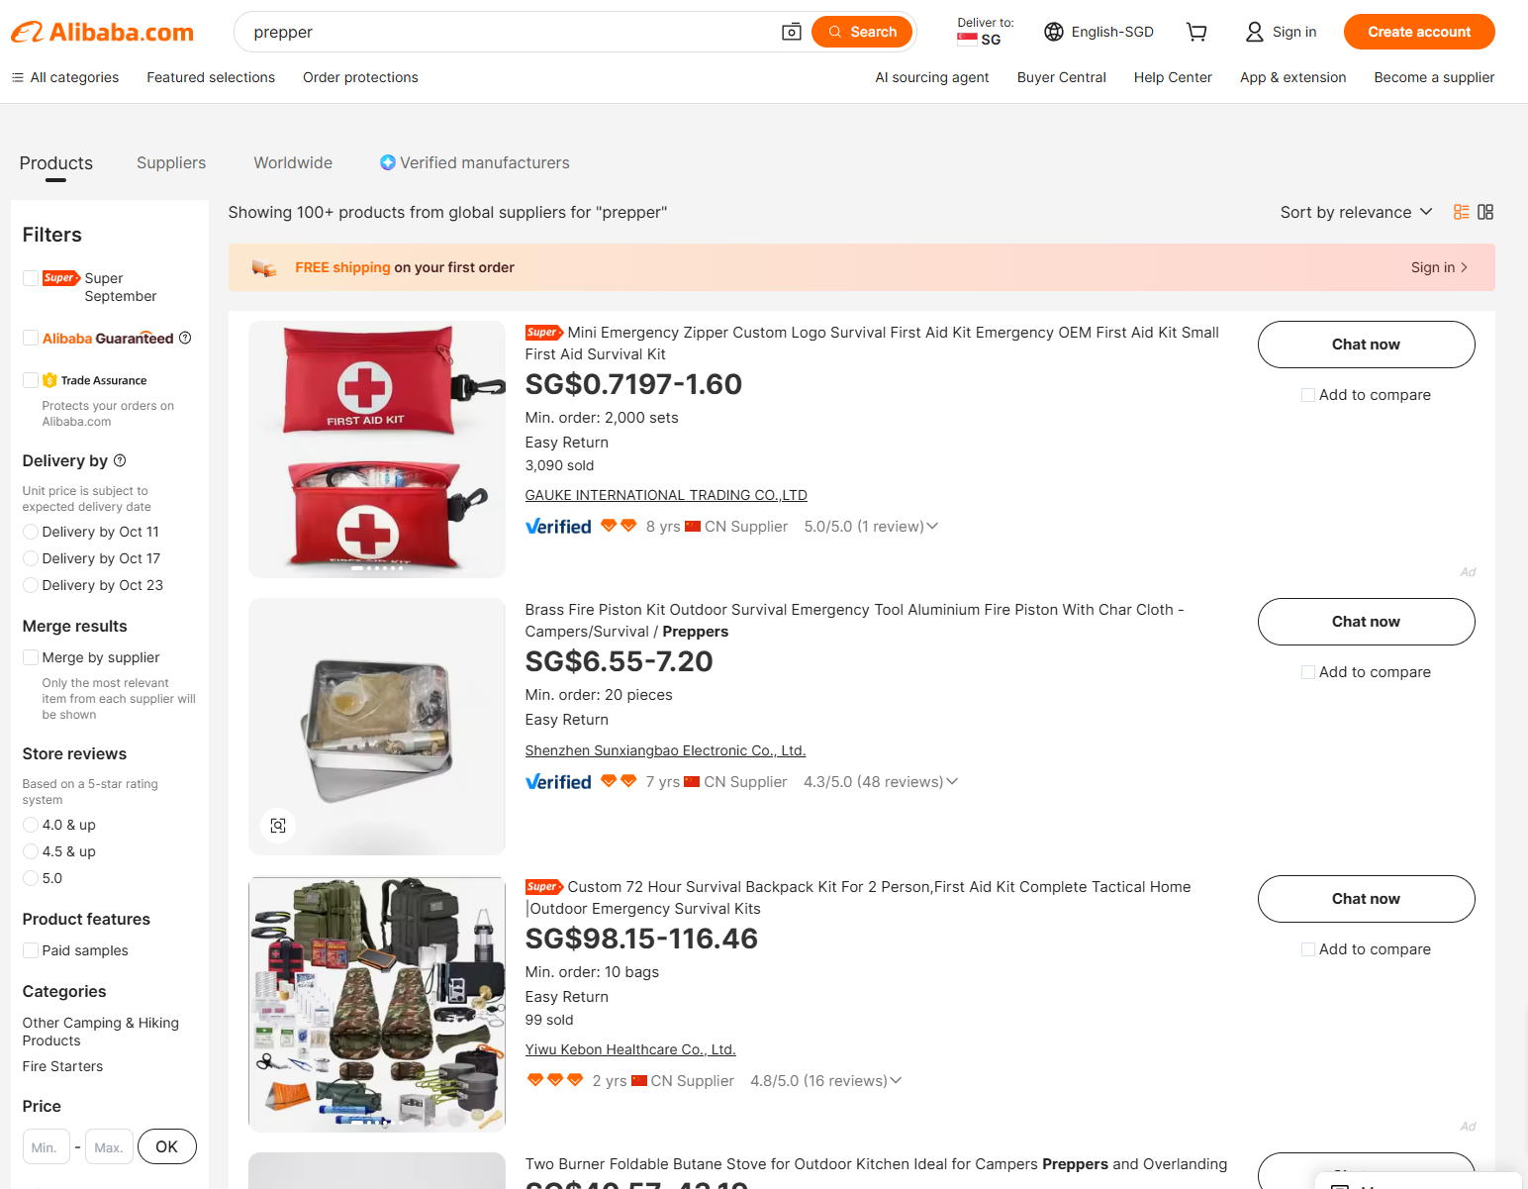Enable the Trade Assurance checkbox
Image resolution: width=1528 pixels, height=1189 pixels.
point(31,380)
